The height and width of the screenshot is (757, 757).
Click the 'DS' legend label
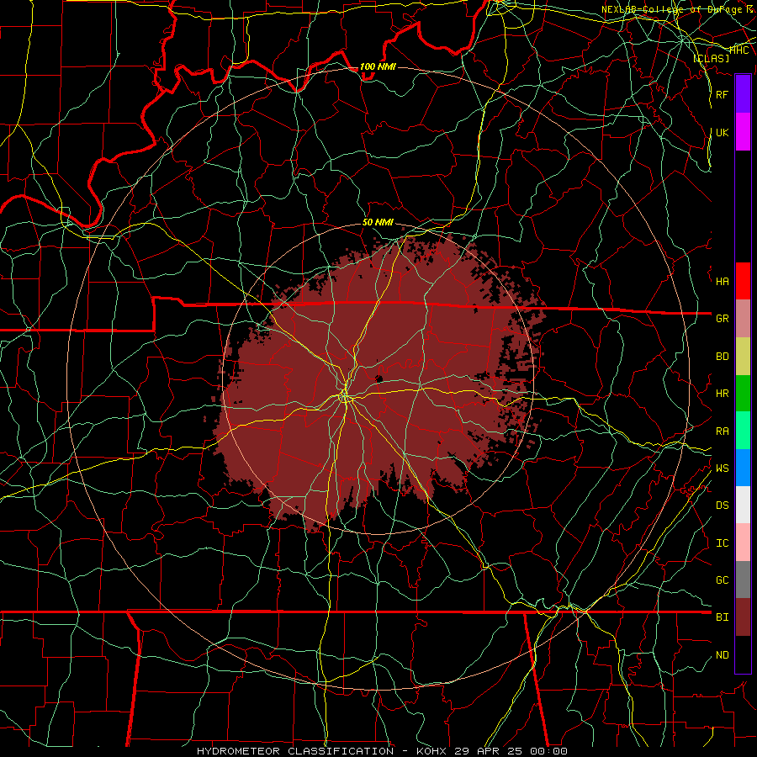click(x=722, y=505)
